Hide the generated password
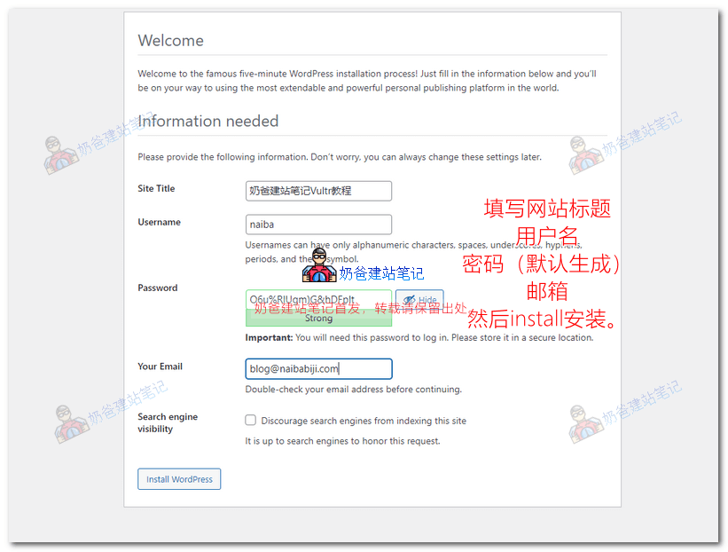 point(421,300)
